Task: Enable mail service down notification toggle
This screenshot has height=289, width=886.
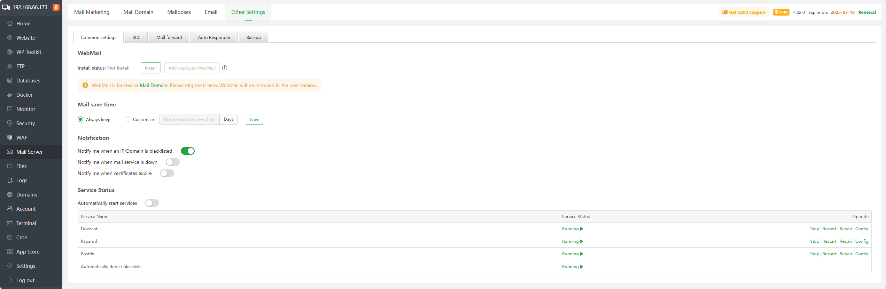Action: 173,162
